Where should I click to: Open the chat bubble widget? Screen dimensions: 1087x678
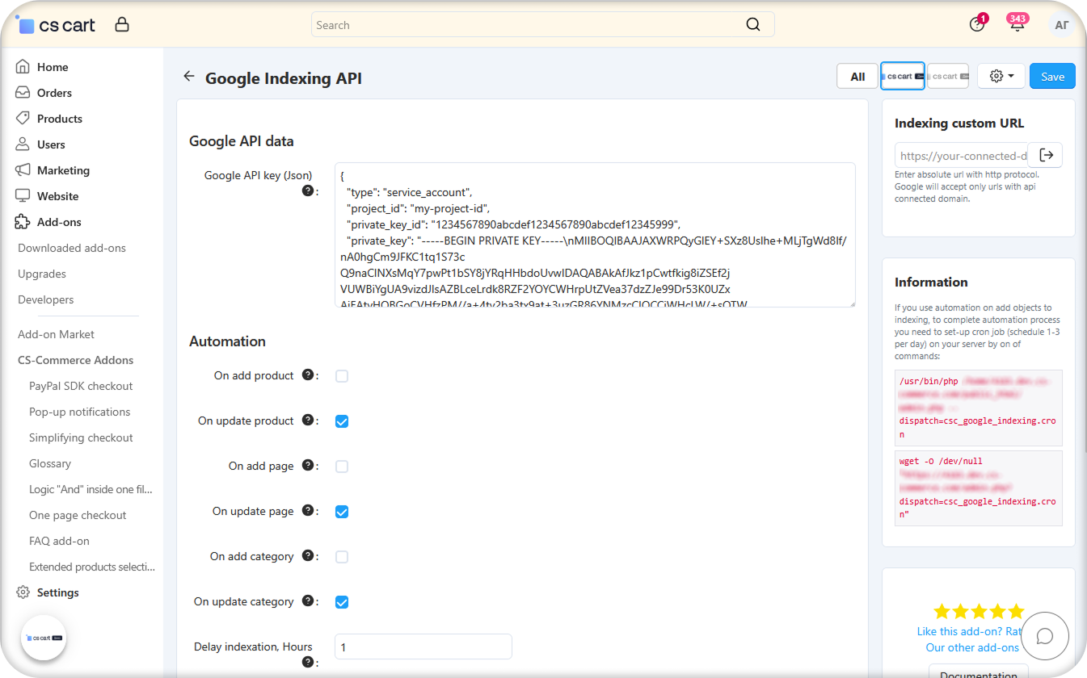coord(1044,636)
